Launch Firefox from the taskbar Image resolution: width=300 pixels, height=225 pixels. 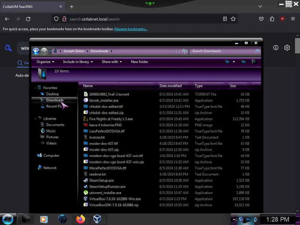click(80, 219)
